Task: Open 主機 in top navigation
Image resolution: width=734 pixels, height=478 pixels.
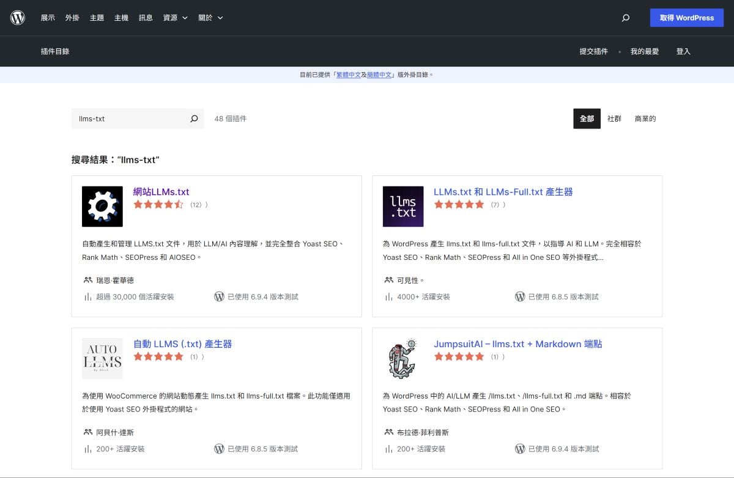Action: 121,18
